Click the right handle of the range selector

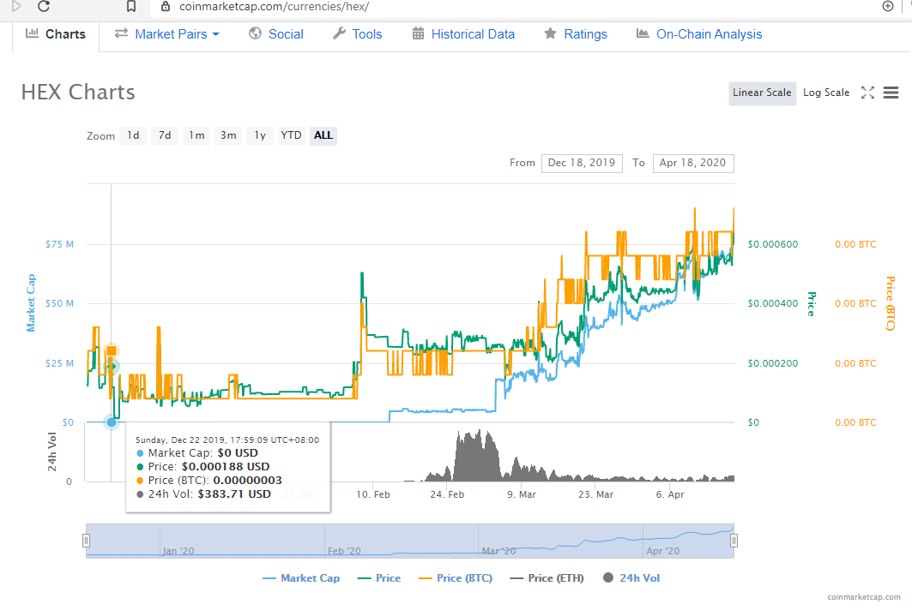(x=734, y=540)
